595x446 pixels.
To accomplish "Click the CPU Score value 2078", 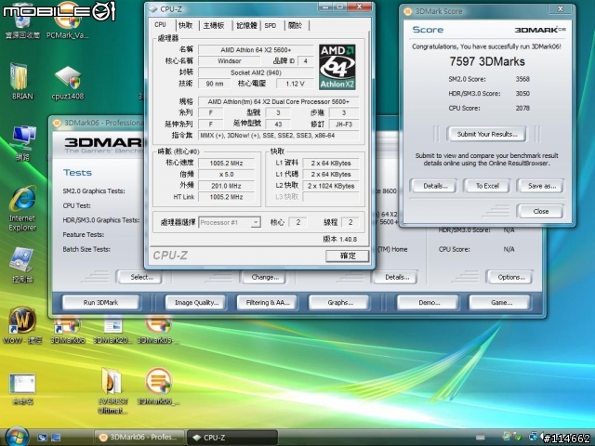I will 522,108.
